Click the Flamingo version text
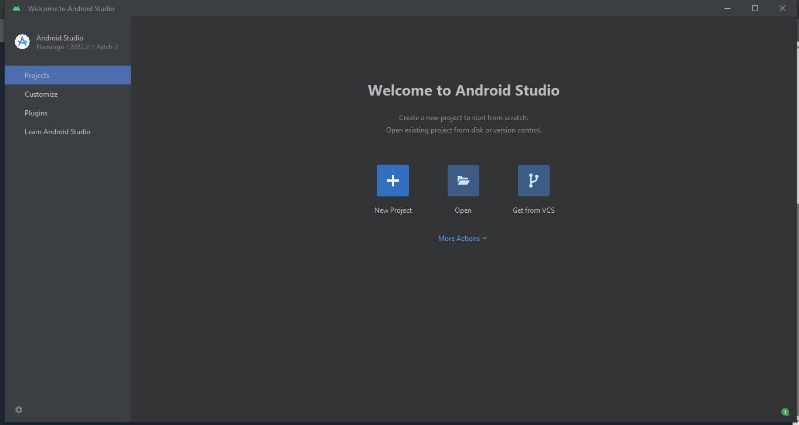This screenshot has height=425, width=799. (77, 47)
